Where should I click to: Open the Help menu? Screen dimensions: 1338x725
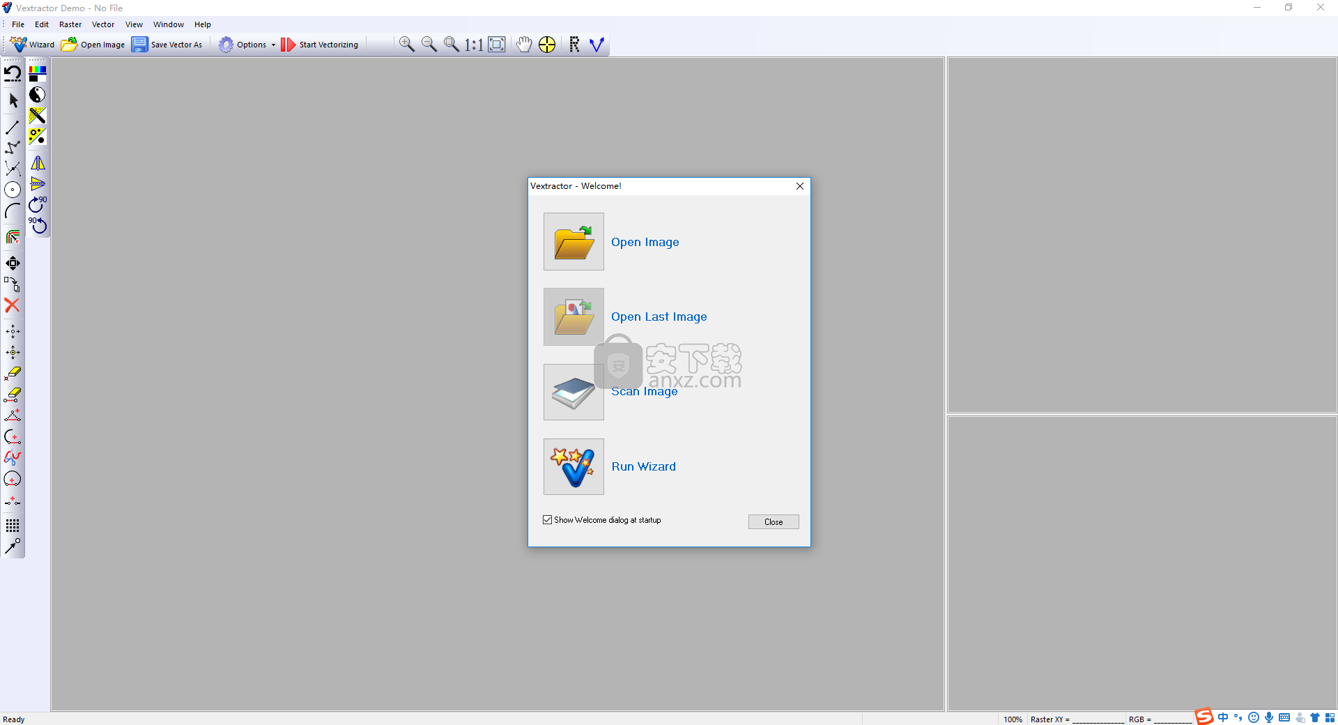tap(203, 24)
